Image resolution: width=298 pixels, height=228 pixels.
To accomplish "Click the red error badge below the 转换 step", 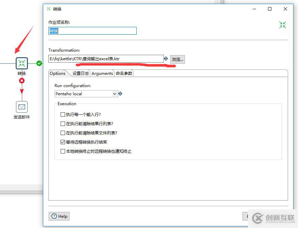I will pyautogui.click(x=22, y=81).
